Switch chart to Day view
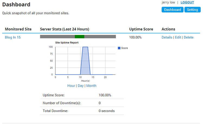This screenshot has height=124, width=203. [81, 86]
